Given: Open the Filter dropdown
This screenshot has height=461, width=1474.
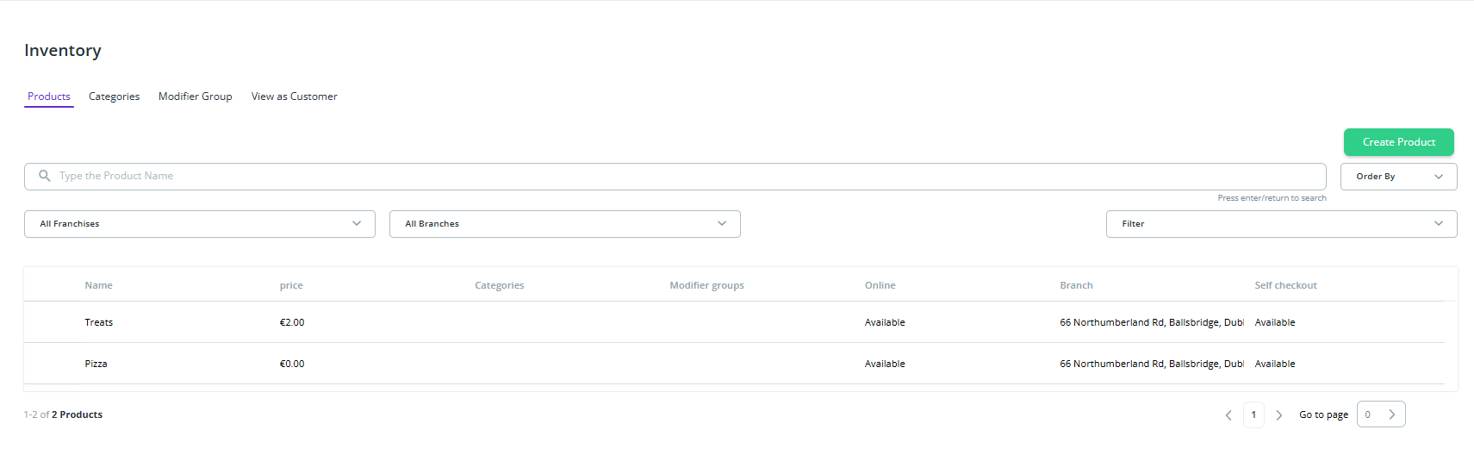Looking at the screenshot, I should point(1281,224).
